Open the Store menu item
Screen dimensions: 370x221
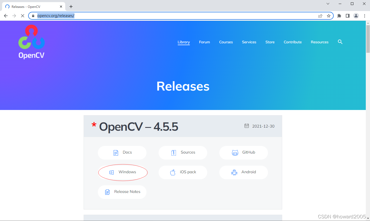click(x=270, y=42)
